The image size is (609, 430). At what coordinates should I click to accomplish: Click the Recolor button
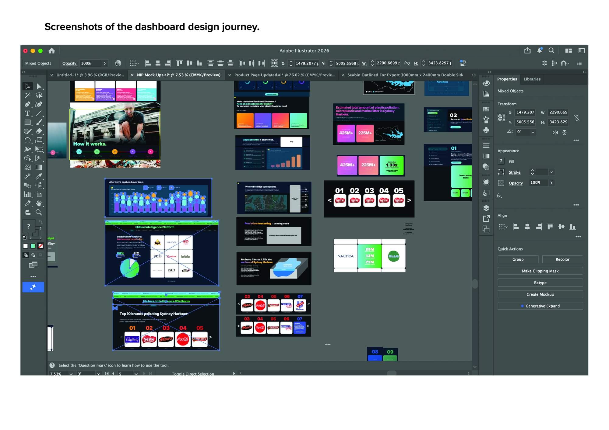coord(562,259)
